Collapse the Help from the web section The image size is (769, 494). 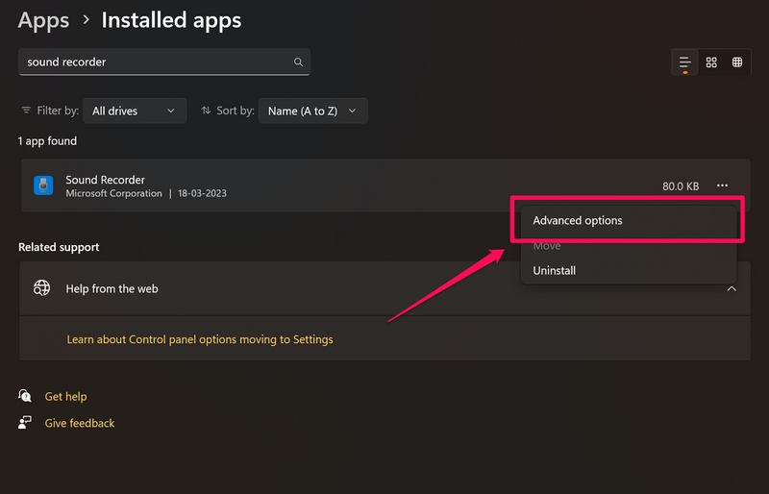(x=731, y=288)
